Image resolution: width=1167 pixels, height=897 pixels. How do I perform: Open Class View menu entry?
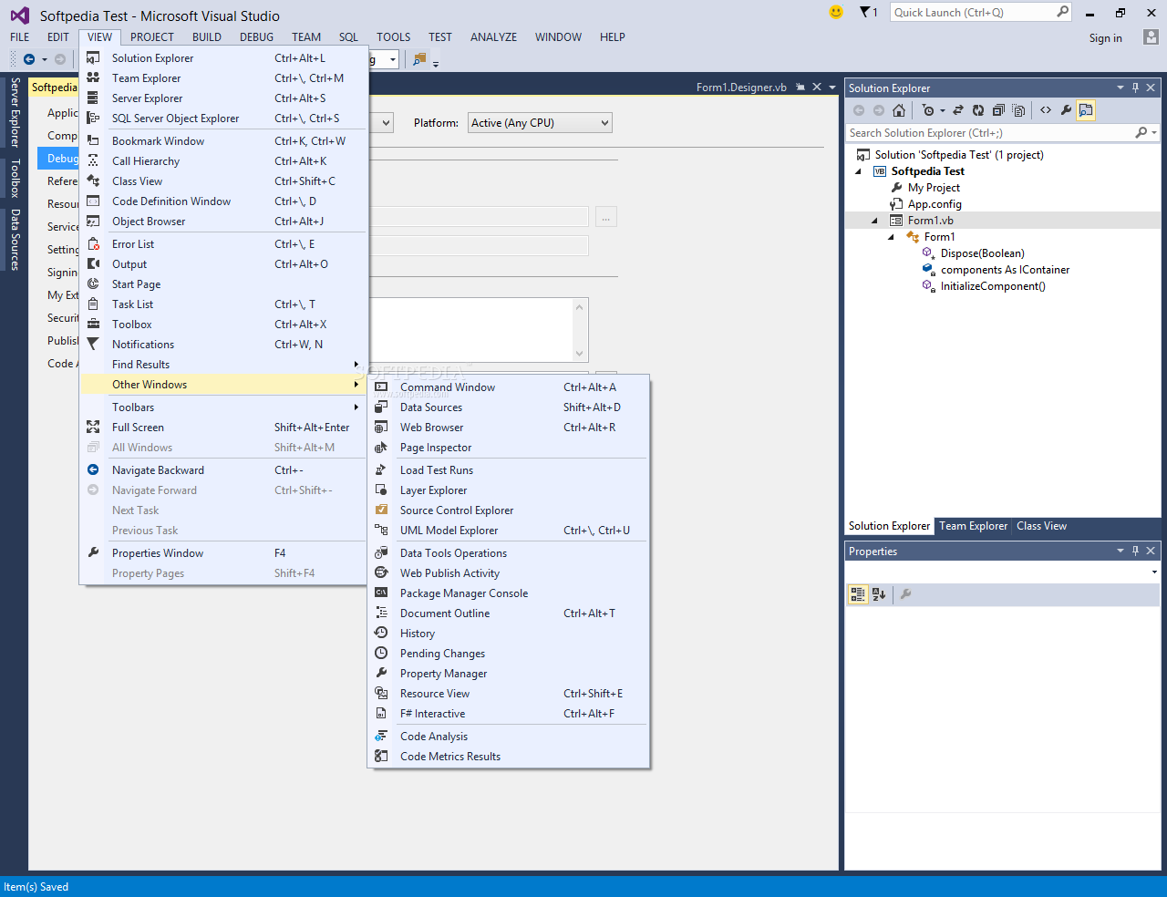[x=224, y=181]
